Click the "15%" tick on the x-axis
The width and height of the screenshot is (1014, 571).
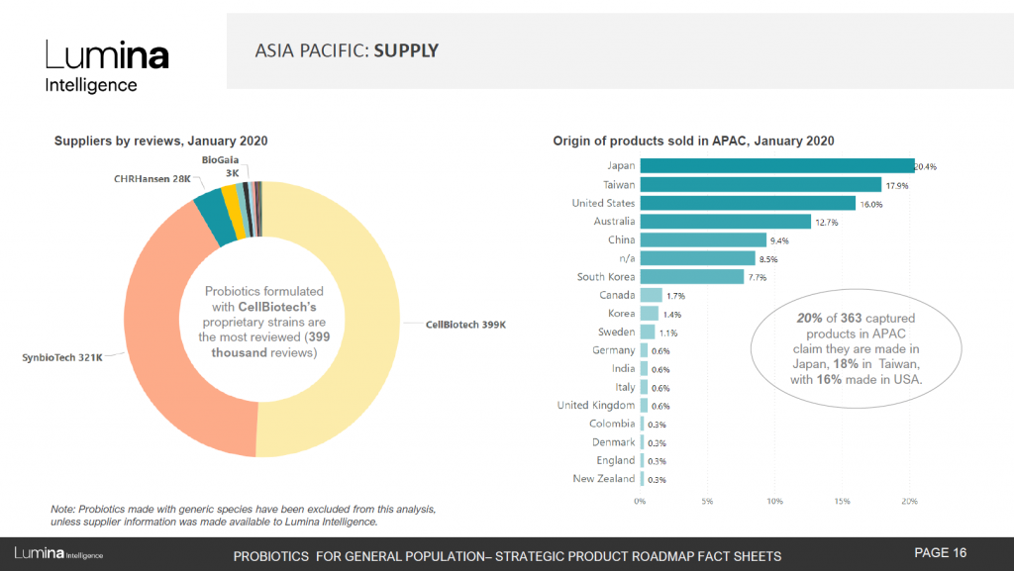pyautogui.click(x=842, y=502)
